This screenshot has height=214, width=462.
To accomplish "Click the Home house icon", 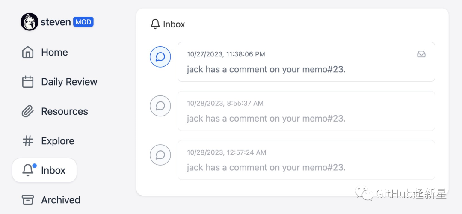I will coord(28,52).
